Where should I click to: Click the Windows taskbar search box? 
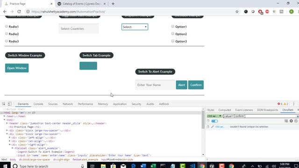pyautogui.click(x=49, y=166)
